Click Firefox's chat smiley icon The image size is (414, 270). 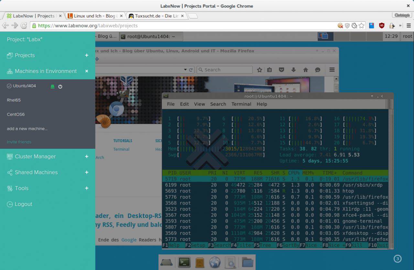click(x=318, y=70)
